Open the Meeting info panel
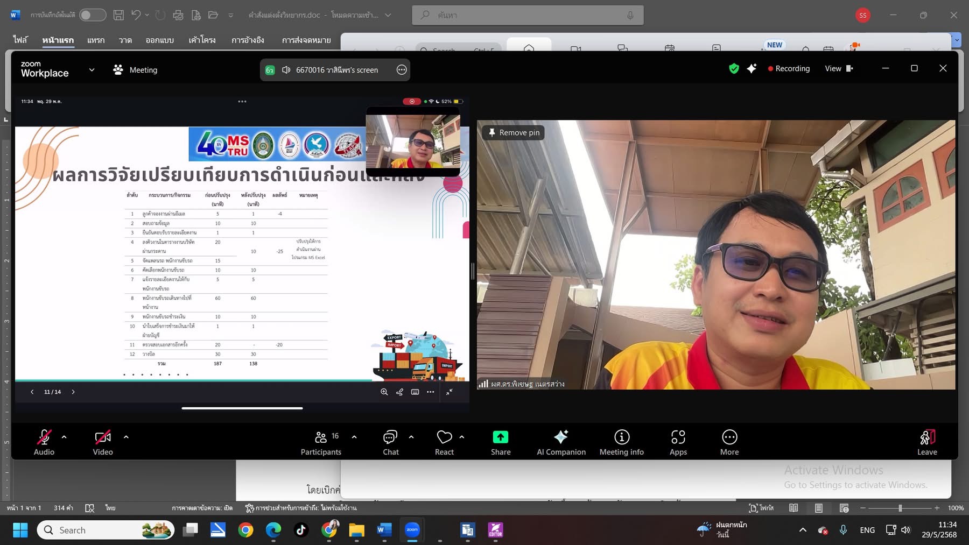The image size is (969, 545). pos(621,442)
